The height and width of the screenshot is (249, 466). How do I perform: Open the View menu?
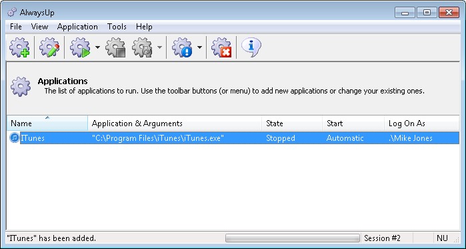pyautogui.click(x=39, y=27)
